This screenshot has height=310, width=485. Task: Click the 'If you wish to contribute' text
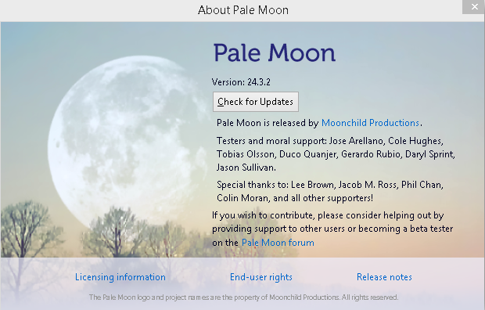click(332, 229)
